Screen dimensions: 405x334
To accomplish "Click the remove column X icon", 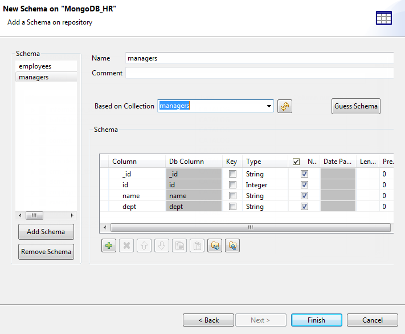I will [x=126, y=246].
